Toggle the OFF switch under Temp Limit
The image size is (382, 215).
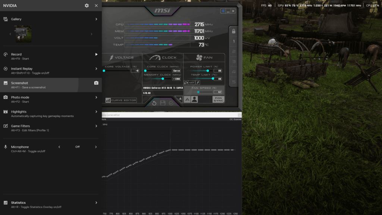click(192, 82)
